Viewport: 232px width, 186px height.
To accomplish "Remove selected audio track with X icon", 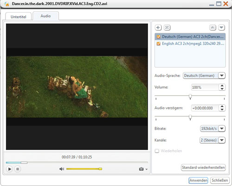I will 167,28.
